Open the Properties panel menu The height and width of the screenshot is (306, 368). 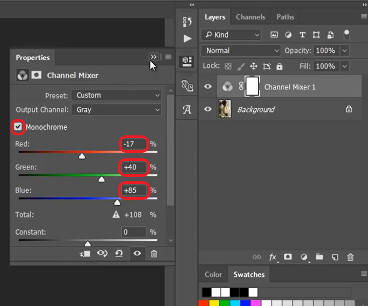pyautogui.click(x=168, y=57)
